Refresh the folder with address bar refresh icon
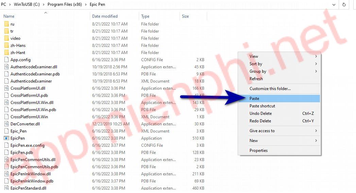Image resolution: width=356 pixels, height=193 pixels. pos(344,4)
